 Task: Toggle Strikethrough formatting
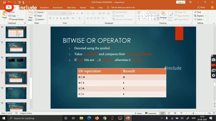coord(64,18)
